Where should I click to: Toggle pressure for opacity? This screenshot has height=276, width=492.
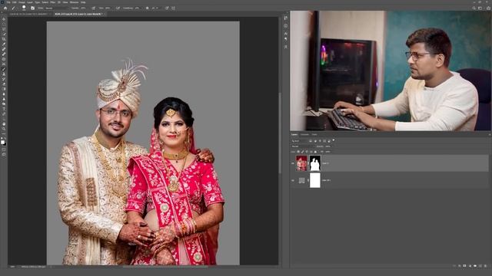click(94, 8)
